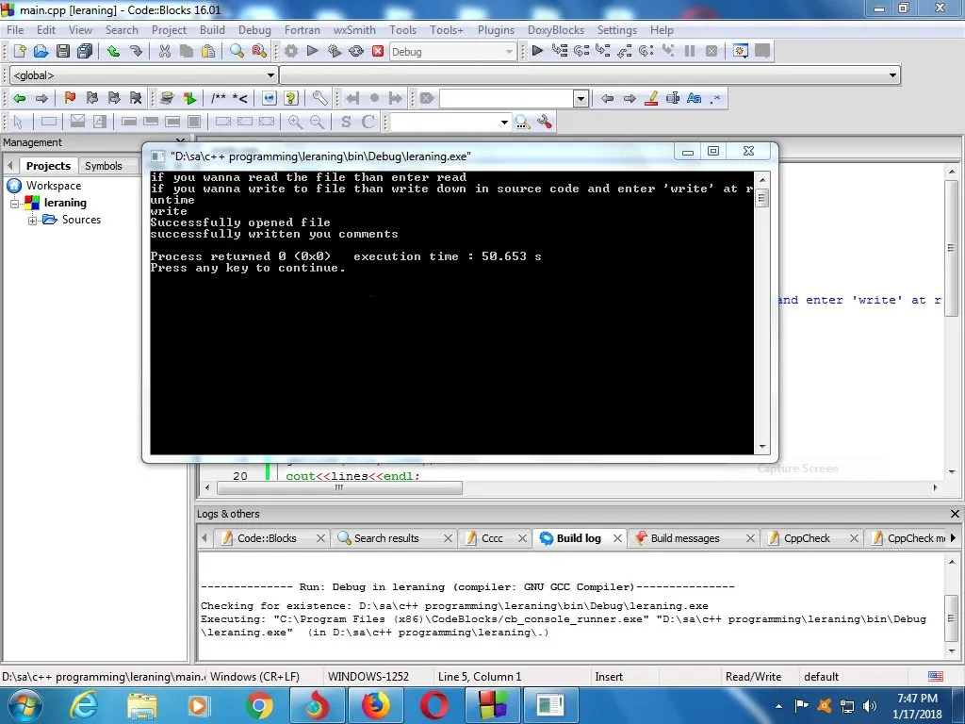The width and height of the screenshot is (965, 724).
Task: Open the DoxyBlocks menu
Action: [x=556, y=29]
